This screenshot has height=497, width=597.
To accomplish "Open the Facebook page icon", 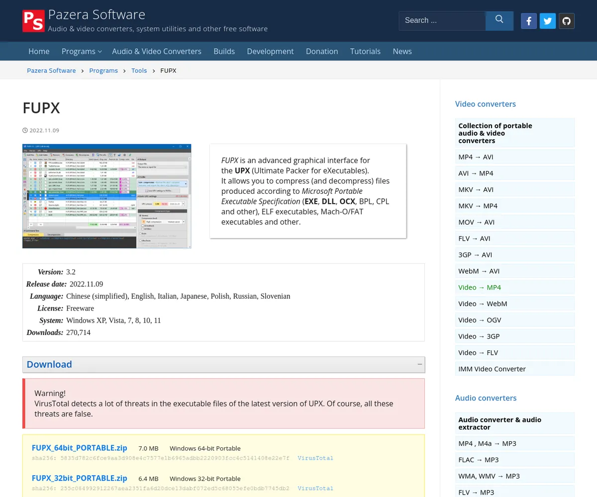I will [x=528, y=21].
